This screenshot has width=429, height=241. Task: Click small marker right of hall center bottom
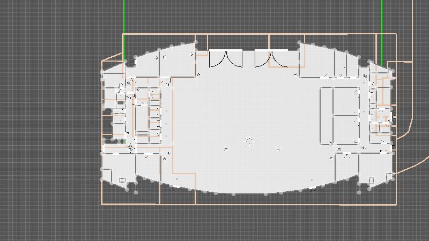pos(278,149)
